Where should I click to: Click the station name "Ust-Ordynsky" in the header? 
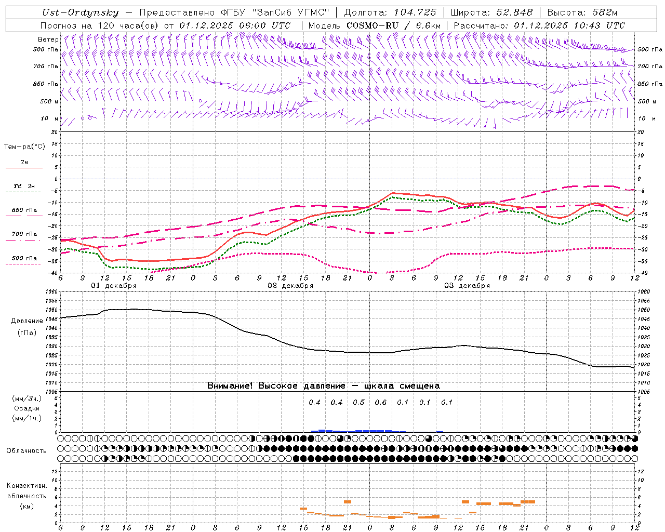click(80, 12)
